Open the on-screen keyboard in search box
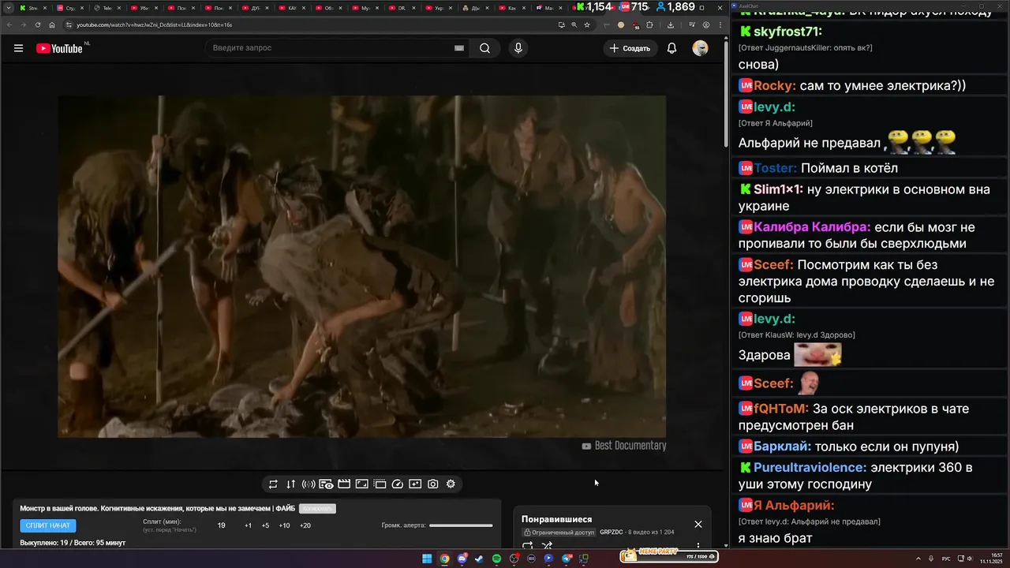The width and height of the screenshot is (1010, 568). point(459,48)
